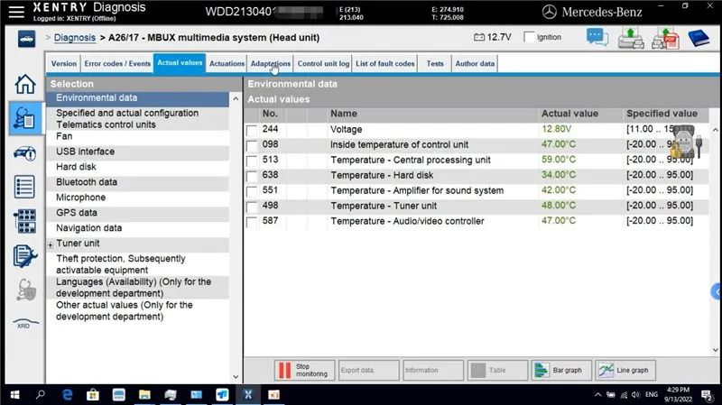This screenshot has height=405, width=722.
Task: Switch to Bar graph view
Action: 561,370
